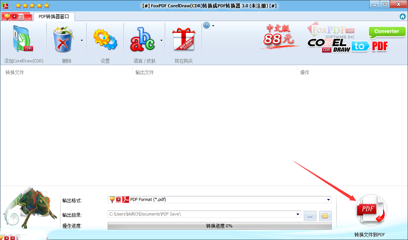This screenshot has width=408, height=240.
Task: Click the red PDF text in banner
Action: (x=380, y=46)
